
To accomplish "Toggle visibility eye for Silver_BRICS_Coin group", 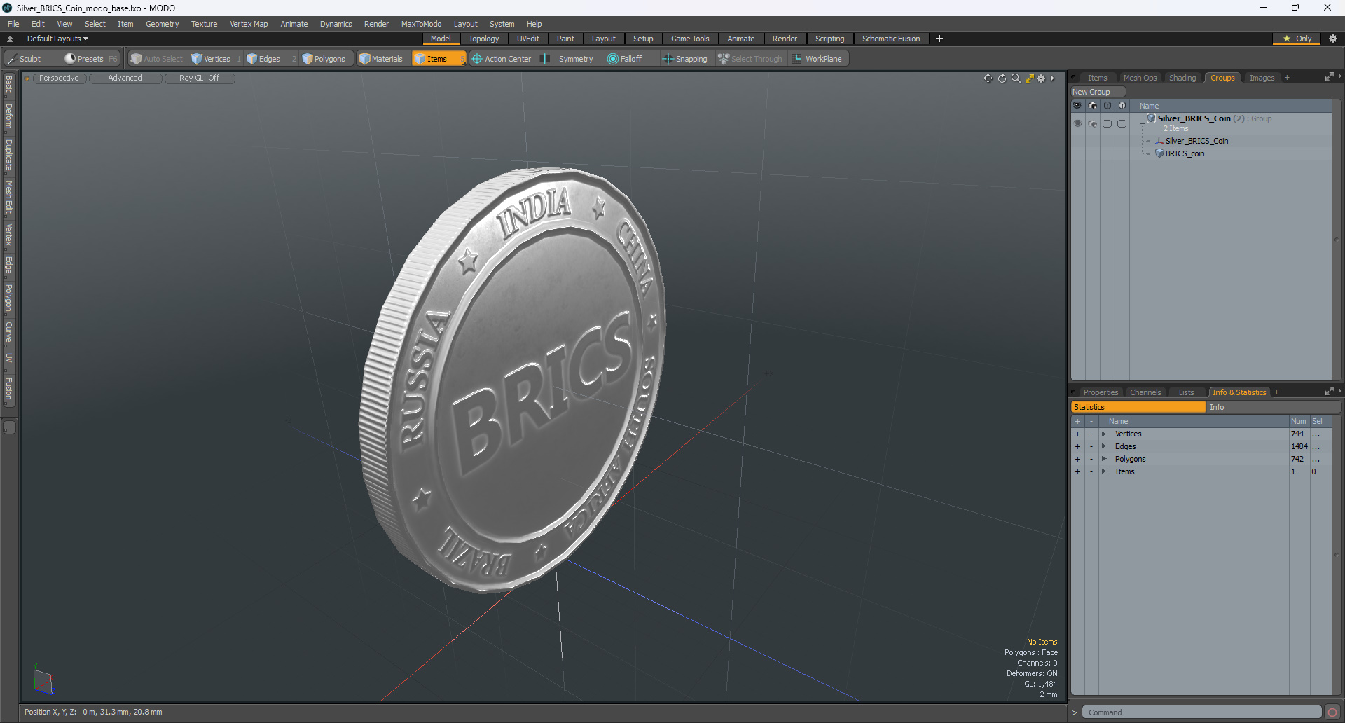I will [1077, 123].
